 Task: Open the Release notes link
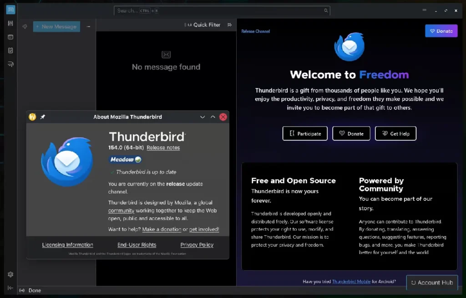[x=163, y=148]
